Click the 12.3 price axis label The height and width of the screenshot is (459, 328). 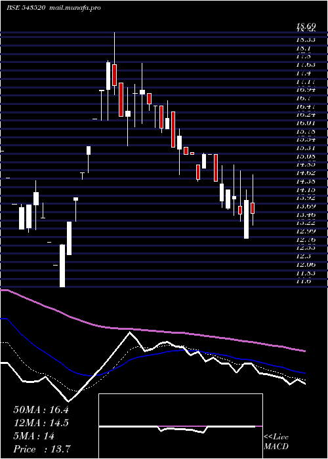[303, 257]
